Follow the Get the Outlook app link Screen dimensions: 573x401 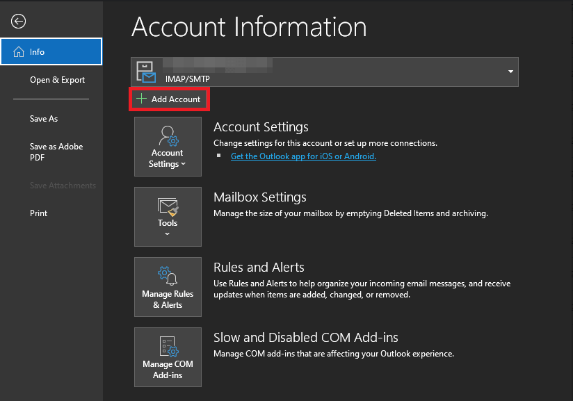point(303,156)
